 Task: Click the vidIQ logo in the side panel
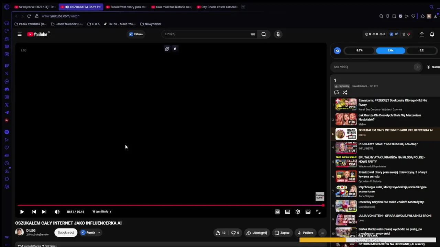coord(337,51)
